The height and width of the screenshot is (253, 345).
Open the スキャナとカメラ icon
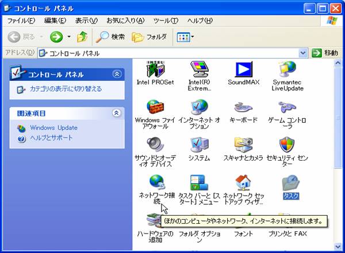click(243, 145)
